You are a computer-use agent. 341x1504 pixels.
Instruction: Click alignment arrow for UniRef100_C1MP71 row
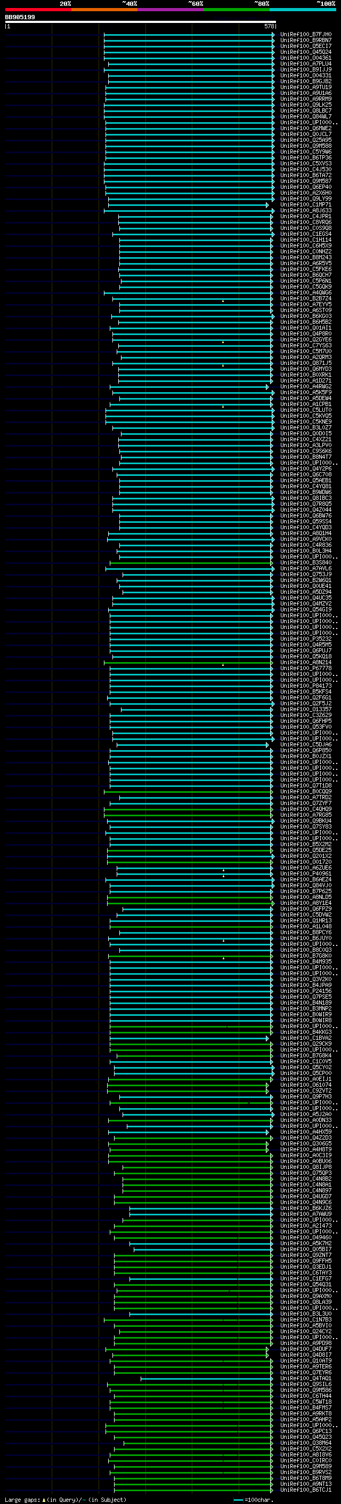click(267, 205)
